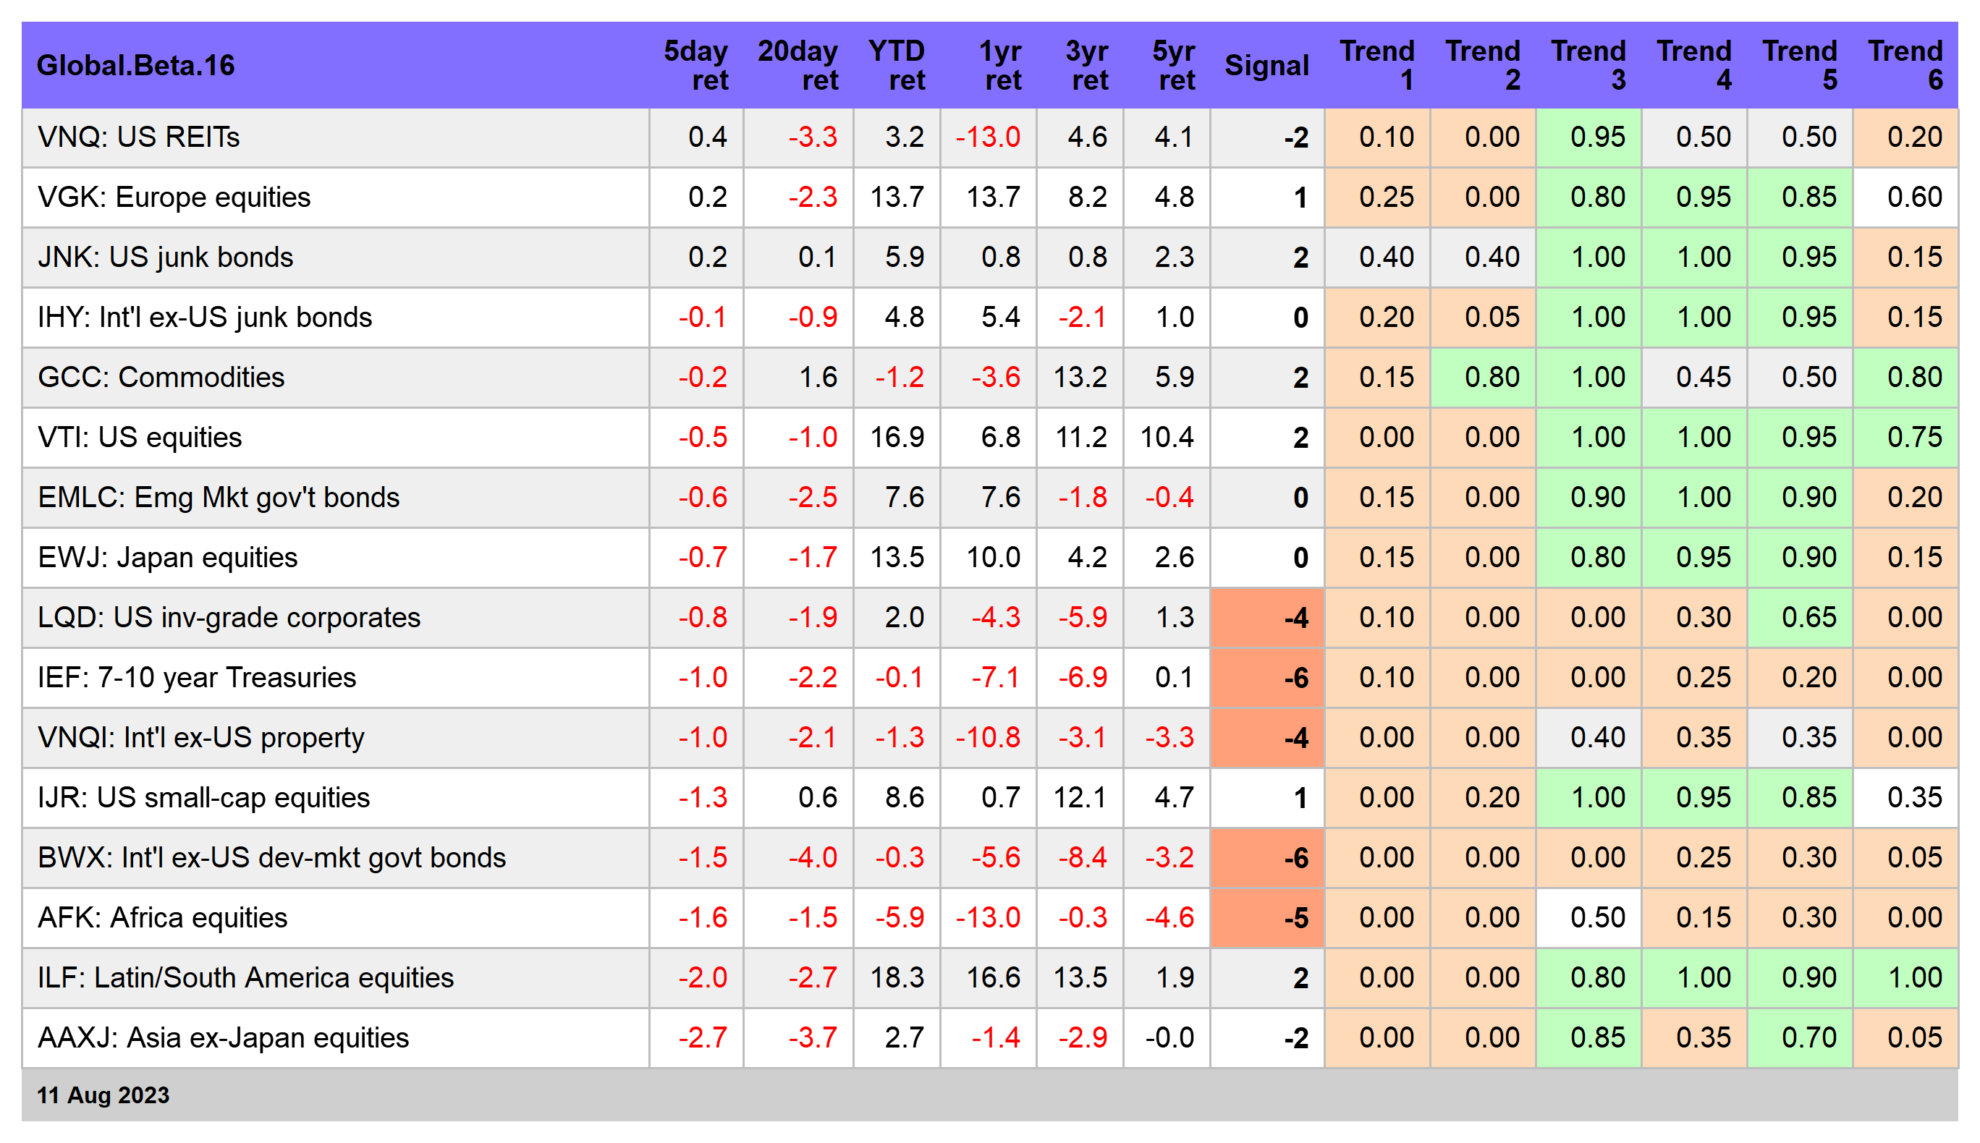Click the -6 Signal cell for IEF
The image size is (1980, 1143).
(1267, 677)
